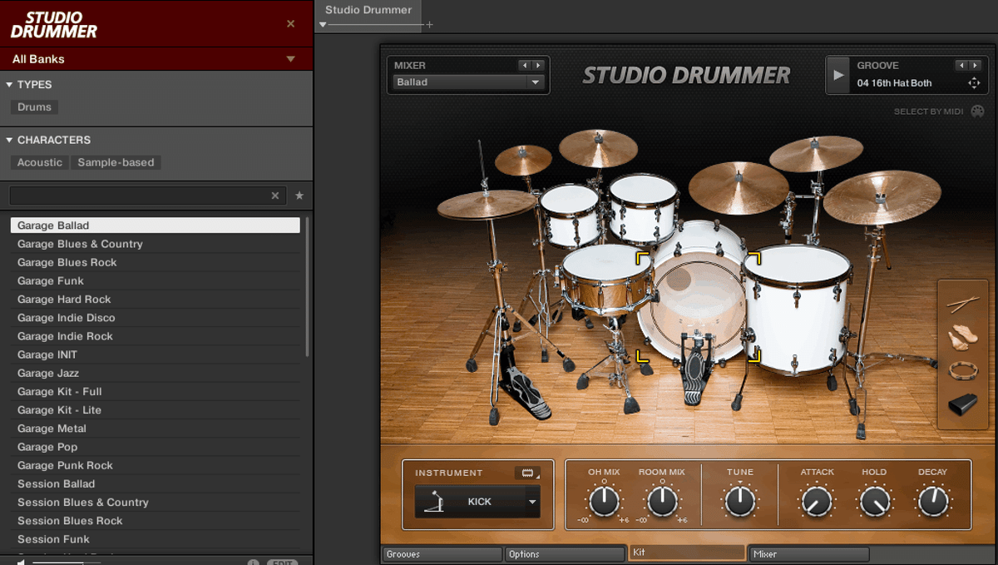Collapse the TYPES section

tap(9, 85)
